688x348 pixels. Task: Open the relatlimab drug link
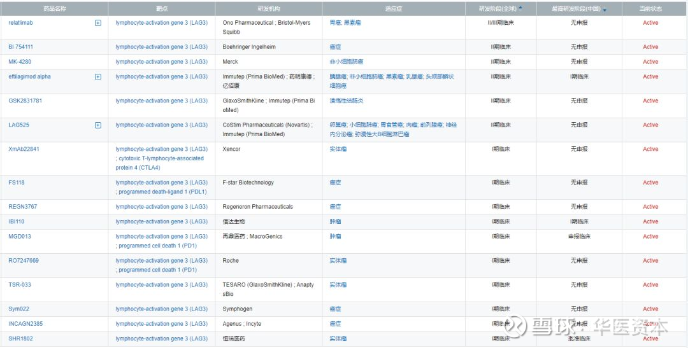click(x=20, y=23)
